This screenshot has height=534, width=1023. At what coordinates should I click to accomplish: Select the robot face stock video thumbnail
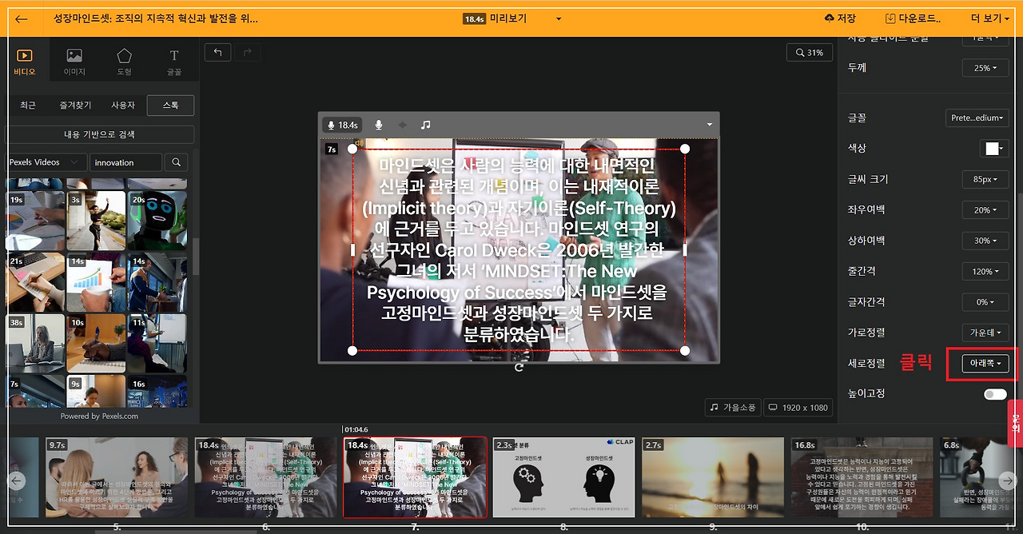click(x=157, y=221)
